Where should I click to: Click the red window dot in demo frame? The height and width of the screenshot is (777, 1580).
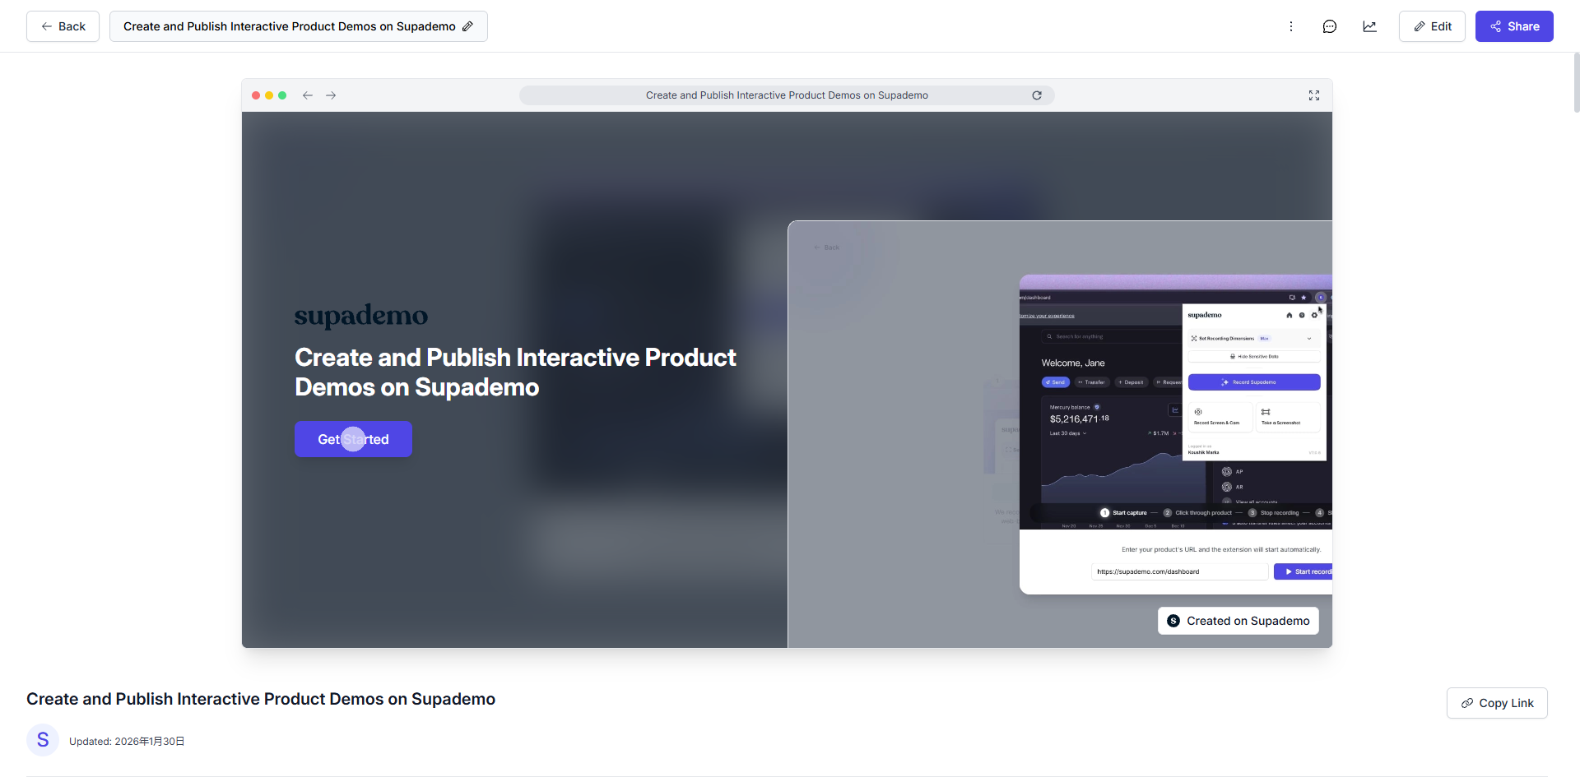[256, 95]
